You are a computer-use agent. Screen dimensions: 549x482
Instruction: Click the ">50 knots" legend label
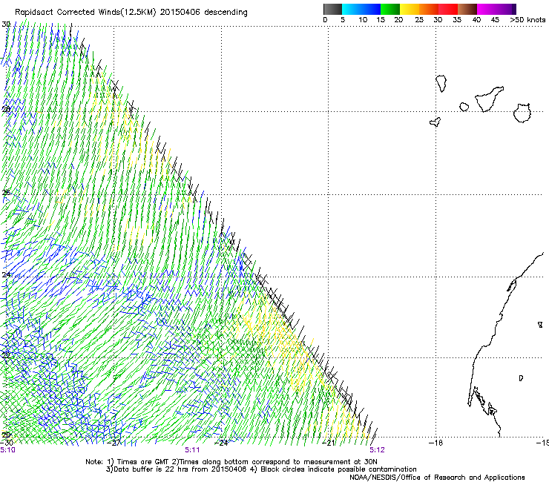527,20
